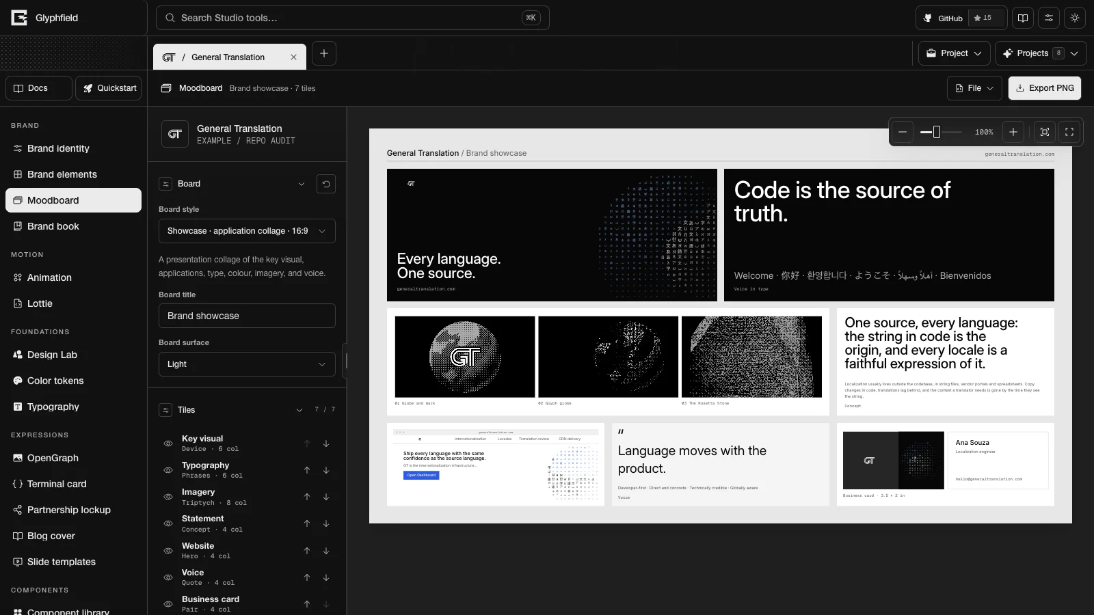Open the settings sliders icon in top bar
Viewport: 1094px width, 615px height.
pos(1049,18)
